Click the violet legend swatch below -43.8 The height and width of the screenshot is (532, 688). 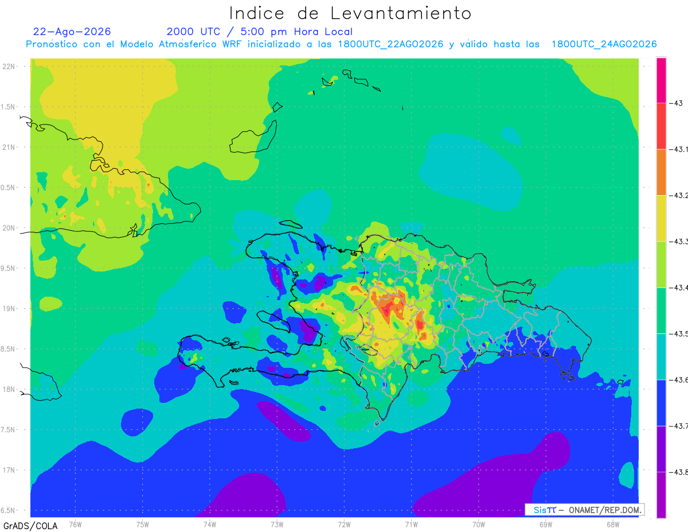661,495
